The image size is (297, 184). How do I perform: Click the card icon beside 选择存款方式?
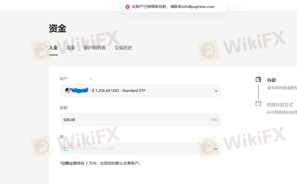click(x=258, y=103)
